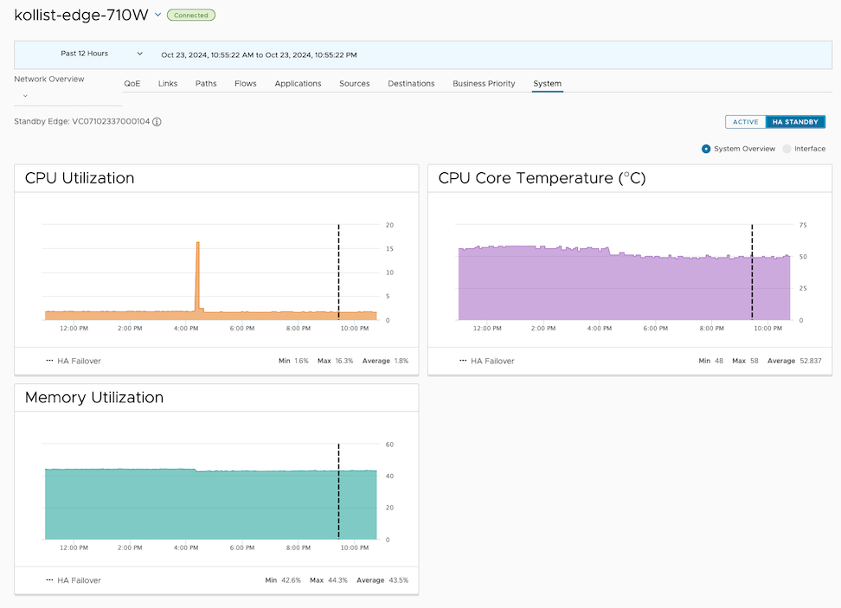841x608 pixels.
Task: Click the Standby Edge info icon
Action: click(x=157, y=122)
